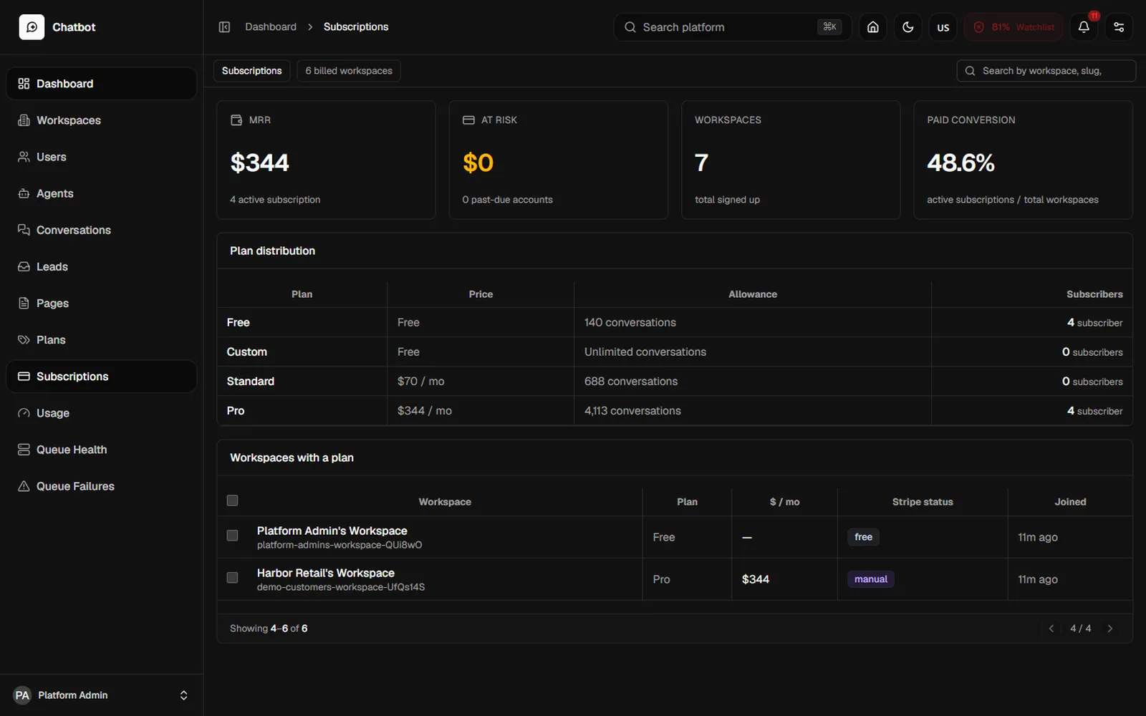Viewport: 1146px width, 716px height.
Task: Go to Dashboard in the sidebar
Action: click(101, 84)
